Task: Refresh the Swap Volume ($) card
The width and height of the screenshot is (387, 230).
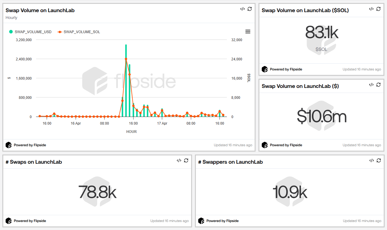Action: (378, 85)
